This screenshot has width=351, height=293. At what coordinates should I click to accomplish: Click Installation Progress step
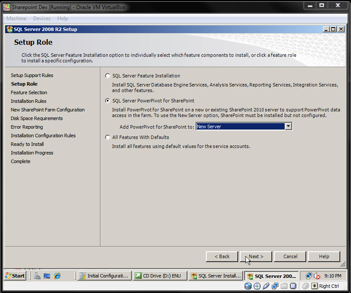click(x=32, y=153)
